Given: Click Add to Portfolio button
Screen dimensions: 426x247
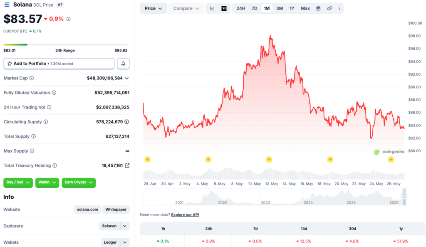Looking at the screenshot, I should click(x=59, y=64).
